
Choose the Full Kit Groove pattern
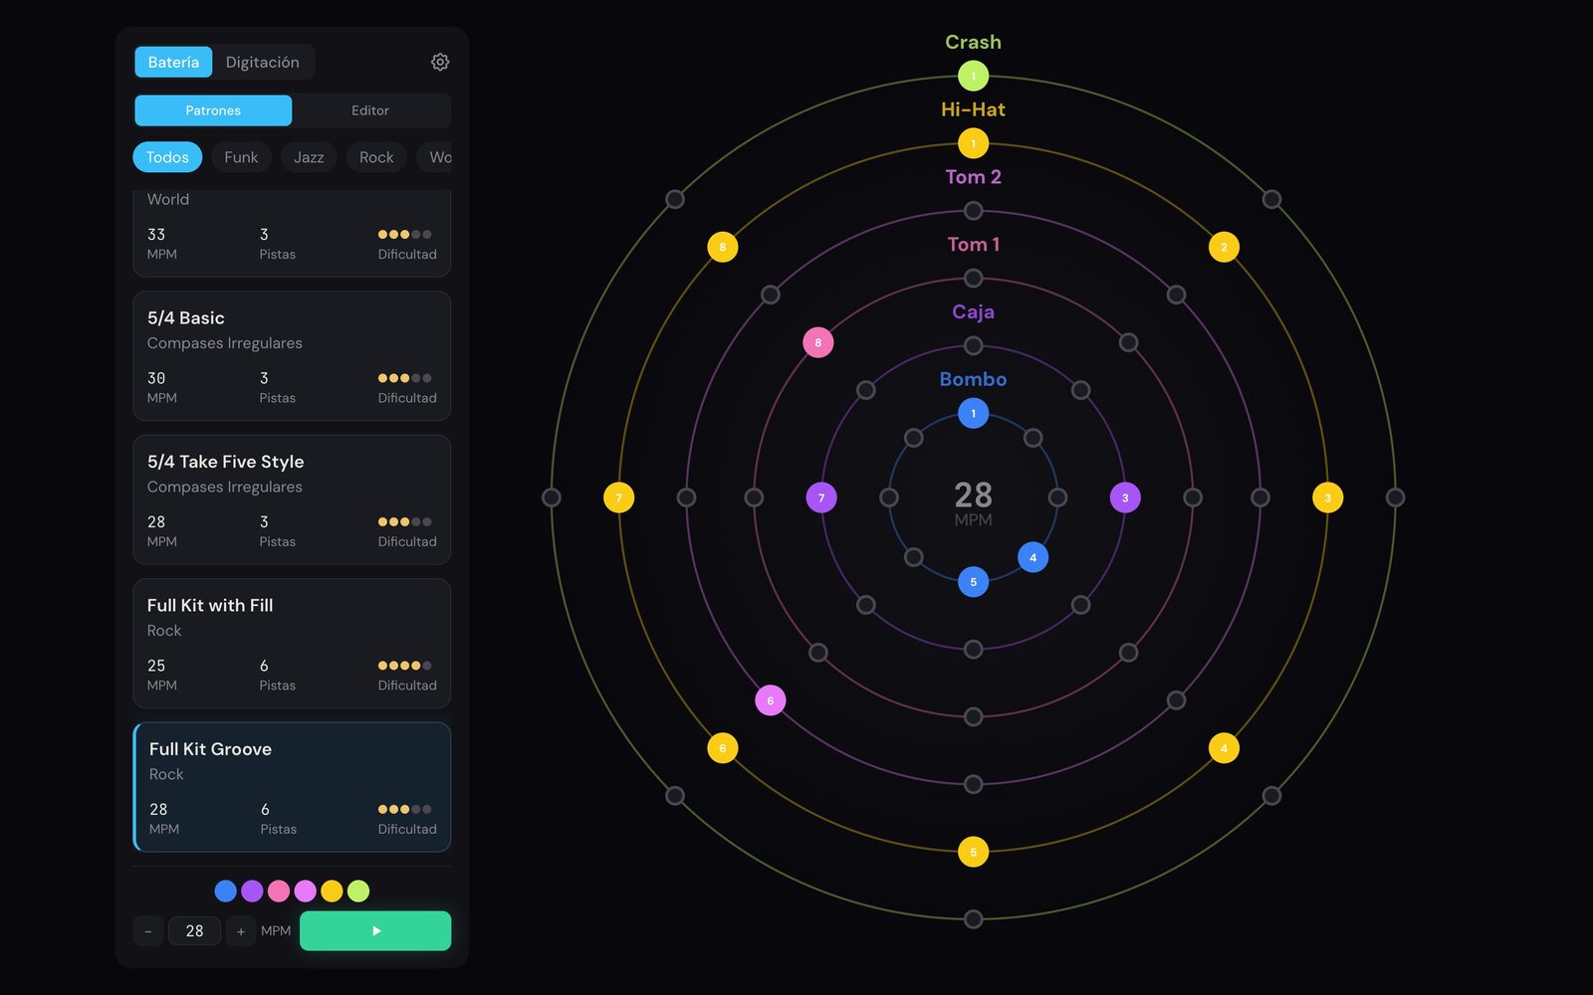click(292, 787)
